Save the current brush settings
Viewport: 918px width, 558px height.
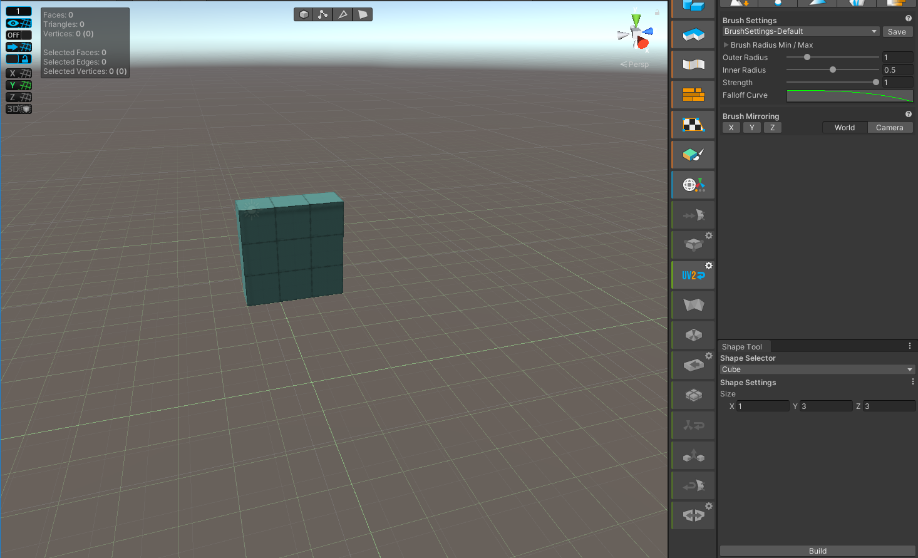(897, 31)
